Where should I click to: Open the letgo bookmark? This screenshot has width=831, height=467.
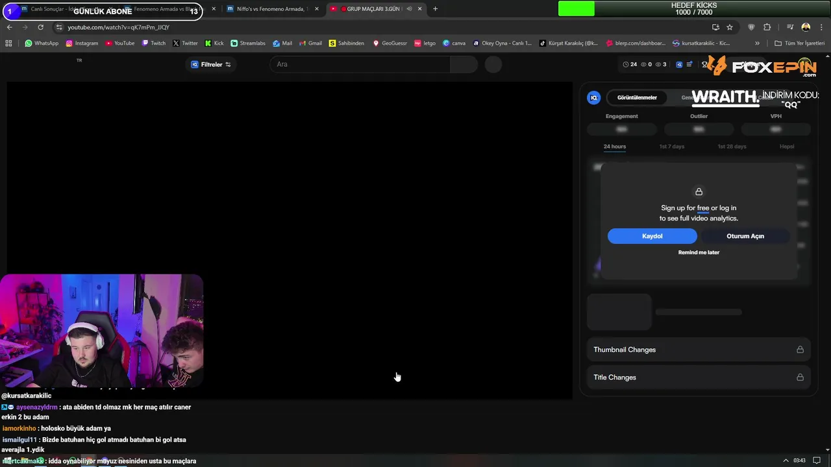point(425,43)
